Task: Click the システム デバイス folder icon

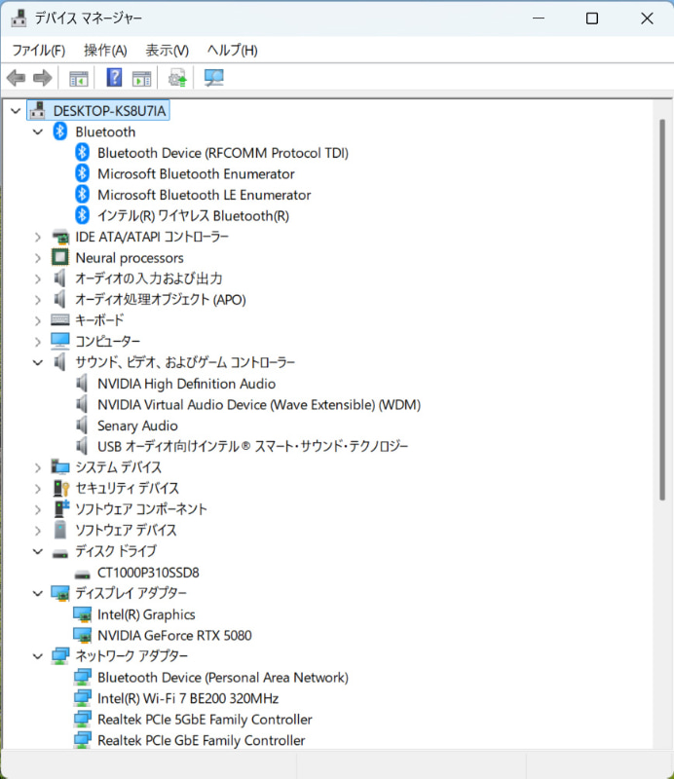Action: (60, 467)
